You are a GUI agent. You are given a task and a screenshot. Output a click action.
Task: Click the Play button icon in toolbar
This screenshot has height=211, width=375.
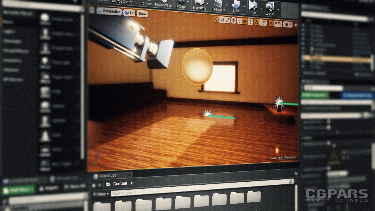[253, 6]
